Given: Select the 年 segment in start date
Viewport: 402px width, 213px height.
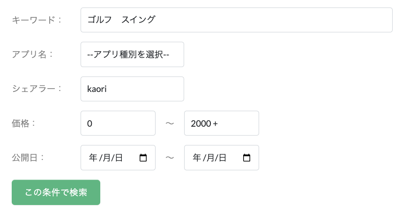Looking at the screenshot, I should [93, 158].
